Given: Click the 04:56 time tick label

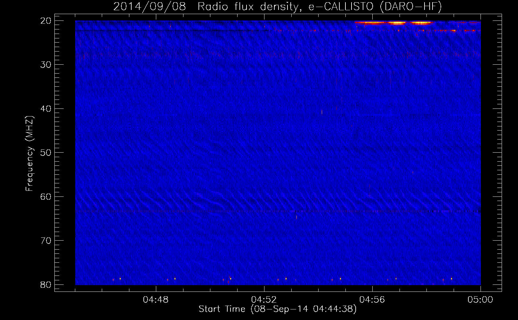Looking at the screenshot, I should (x=372, y=300).
